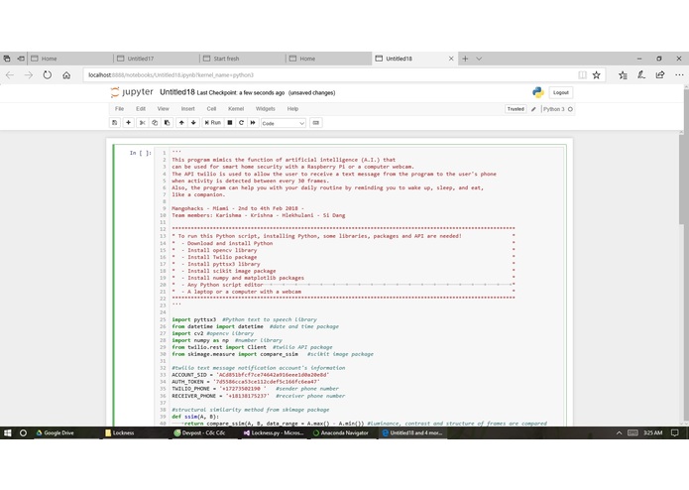Image resolution: width=689 pixels, height=490 pixels.
Task: Show tab previews chevron
Action: (479, 59)
